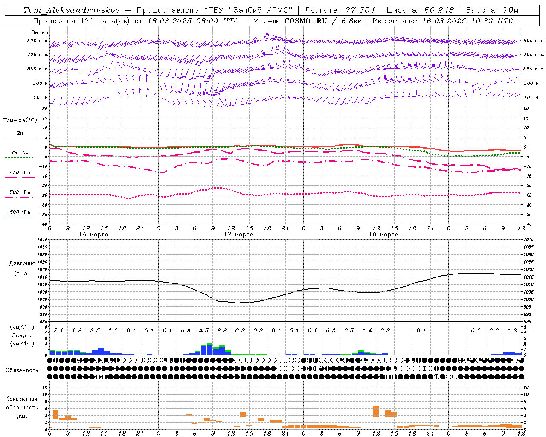Click the Тем-ра(°C) axis label
The width and height of the screenshot is (546, 437).
pos(20,121)
